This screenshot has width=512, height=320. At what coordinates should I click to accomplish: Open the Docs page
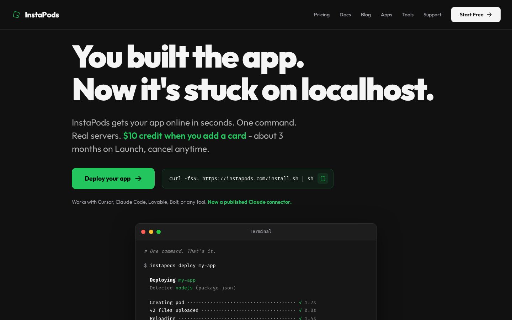pos(345,15)
